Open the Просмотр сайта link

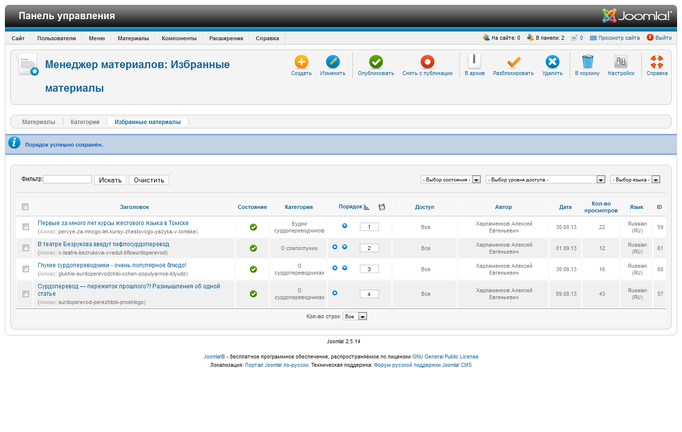[x=619, y=38]
